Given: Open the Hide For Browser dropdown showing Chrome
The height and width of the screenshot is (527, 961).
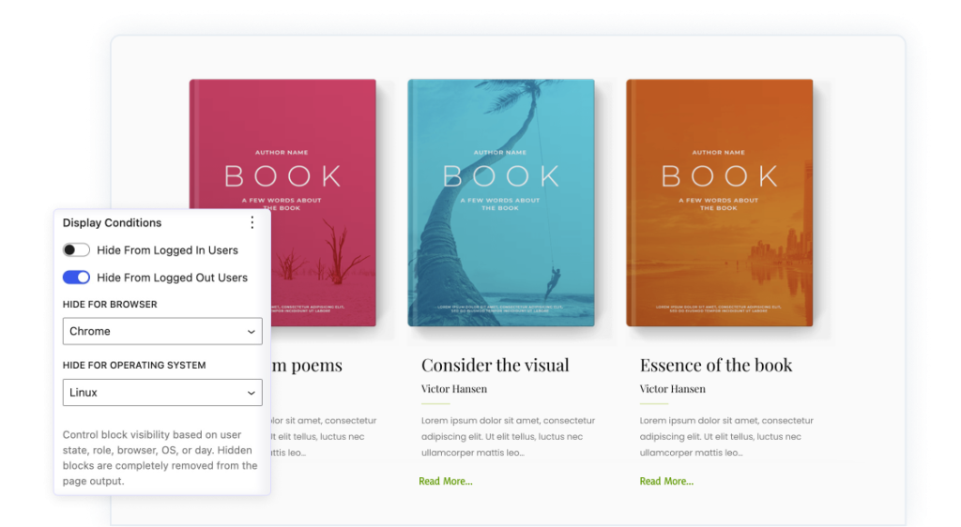Looking at the screenshot, I should 162,331.
